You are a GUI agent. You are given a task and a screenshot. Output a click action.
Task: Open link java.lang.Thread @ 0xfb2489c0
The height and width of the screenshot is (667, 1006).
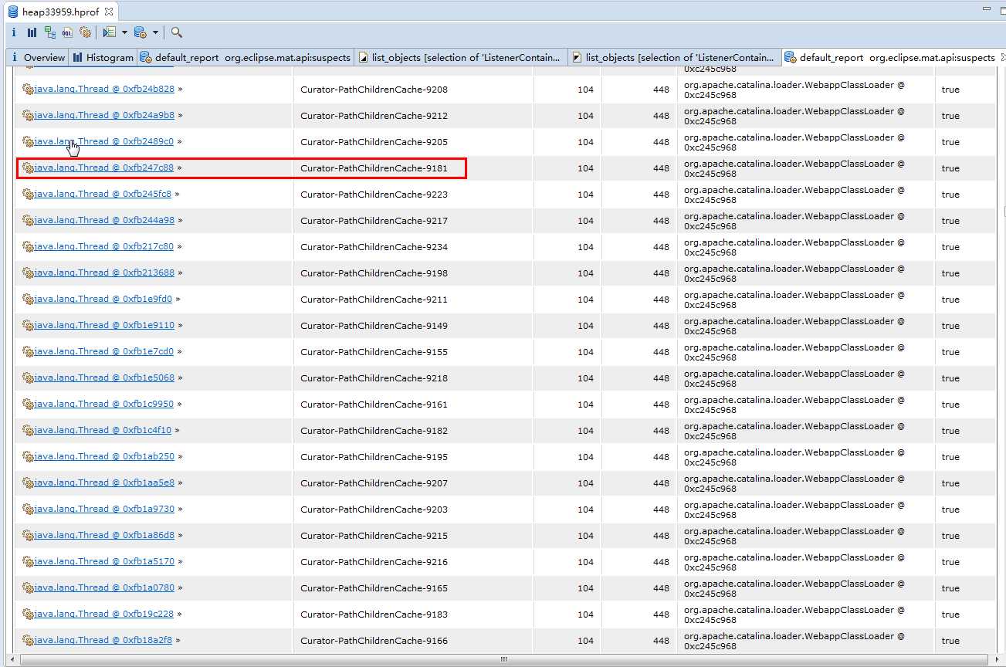click(x=104, y=141)
